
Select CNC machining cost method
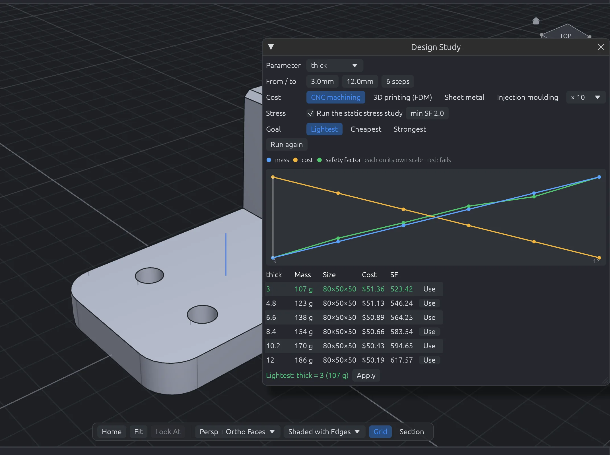[336, 97]
